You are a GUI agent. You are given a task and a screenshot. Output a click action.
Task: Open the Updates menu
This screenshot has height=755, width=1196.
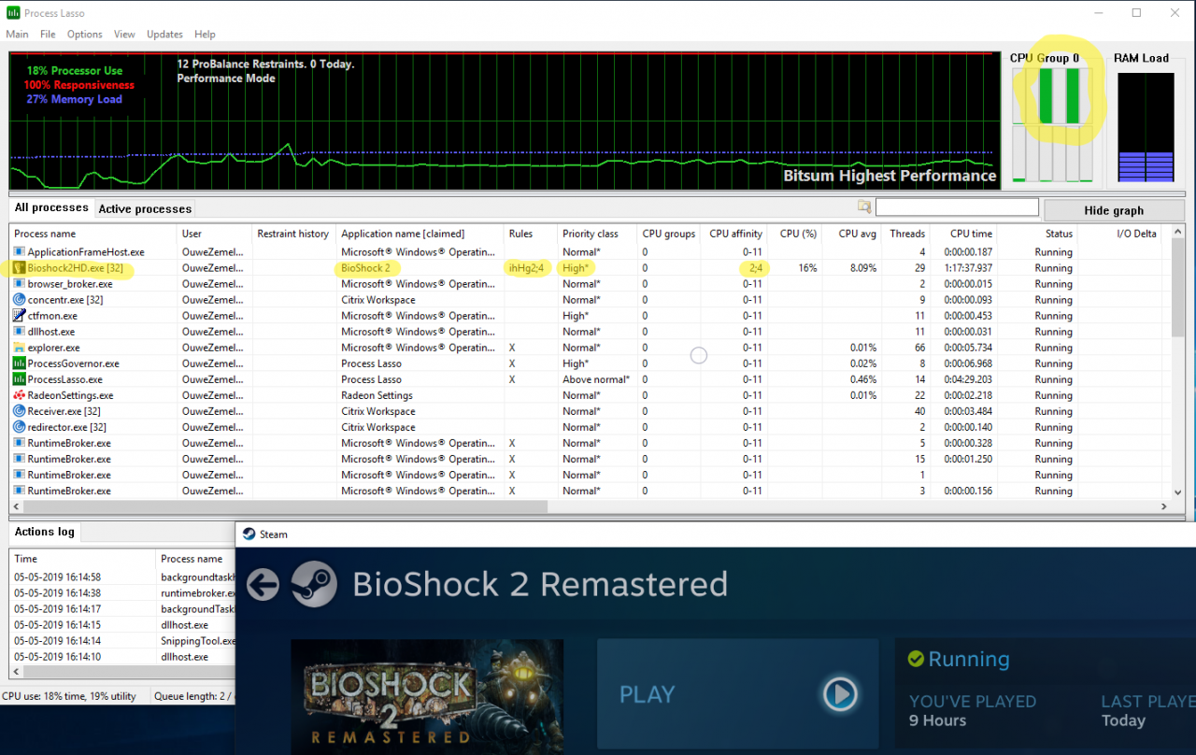click(x=164, y=35)
